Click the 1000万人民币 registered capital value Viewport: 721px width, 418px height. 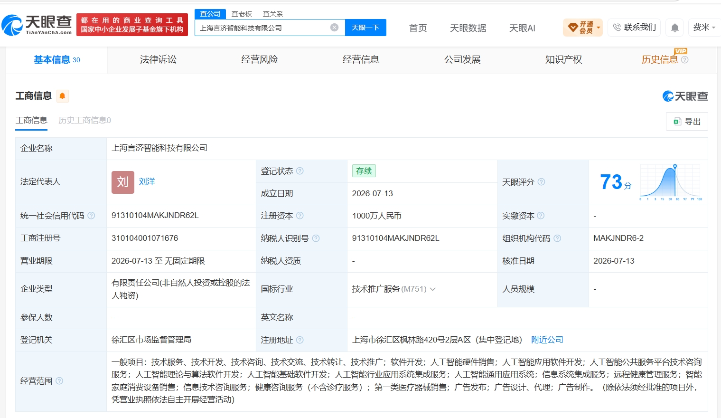point(377,216)
